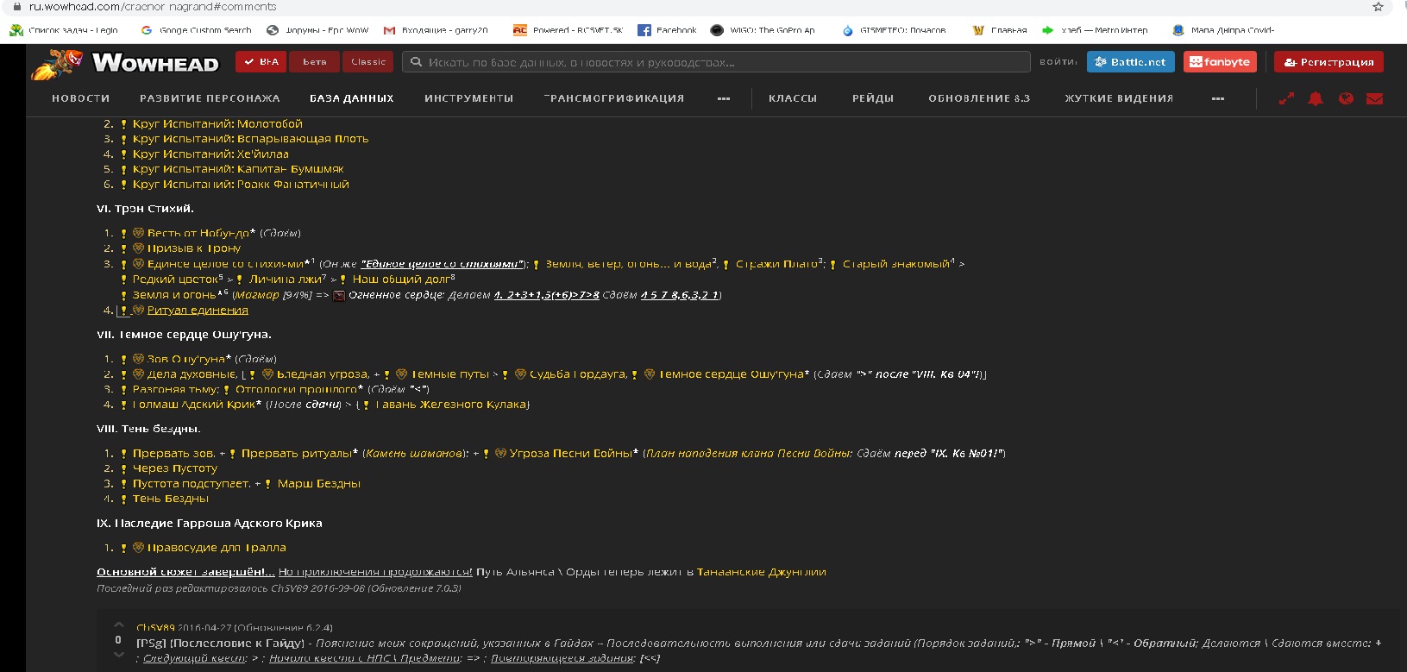Viewport: 1407px width, 672px height.
Task: Open the Ритуал единения quest link
Action: 198,311
